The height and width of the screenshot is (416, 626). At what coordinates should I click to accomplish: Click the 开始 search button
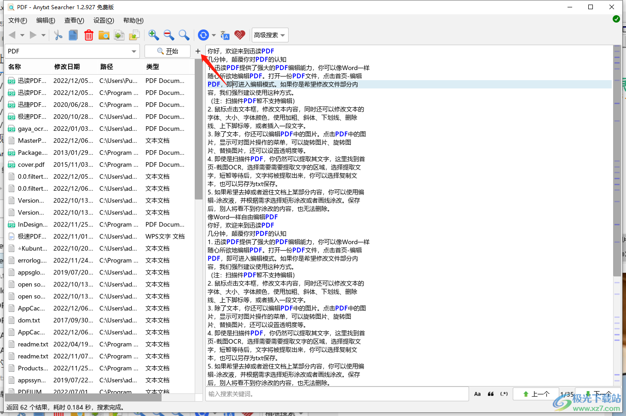pyautogui.click(x=168, y=51)
